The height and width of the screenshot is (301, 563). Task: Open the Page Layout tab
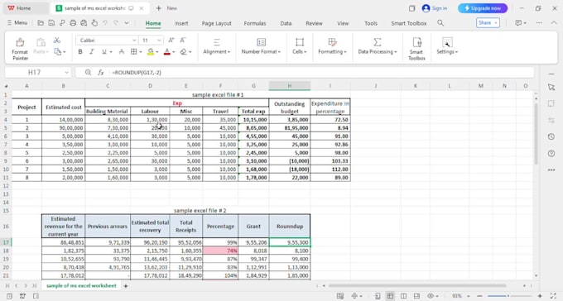pyautogui.click(x=217, y=23)
